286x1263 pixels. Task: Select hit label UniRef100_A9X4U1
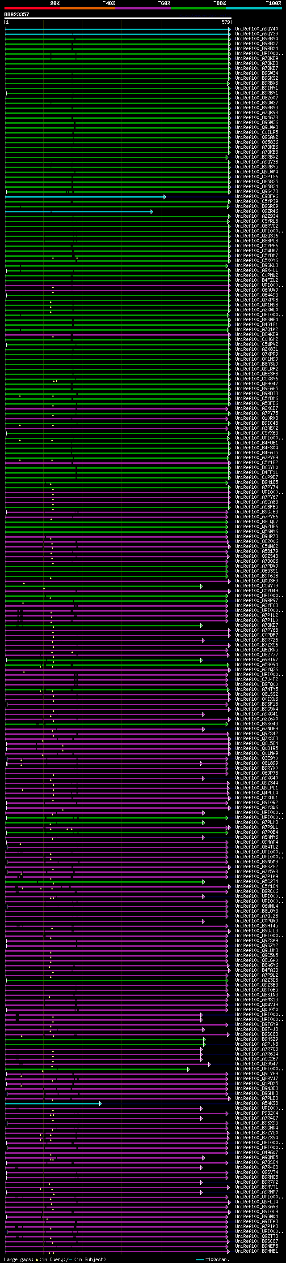(256, 270)
